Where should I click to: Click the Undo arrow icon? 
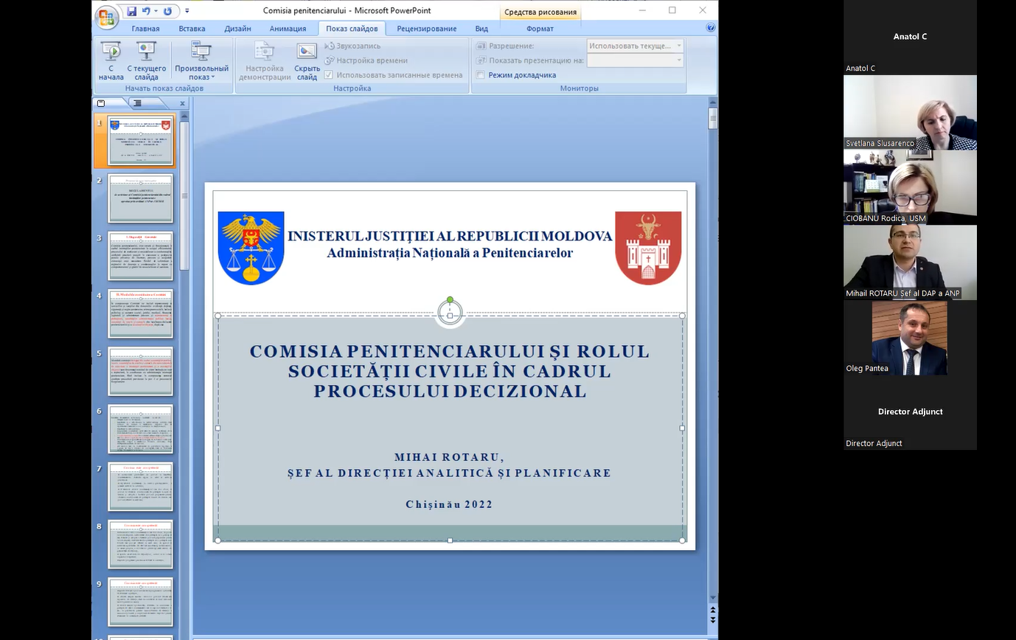click(x=145, y=11)
